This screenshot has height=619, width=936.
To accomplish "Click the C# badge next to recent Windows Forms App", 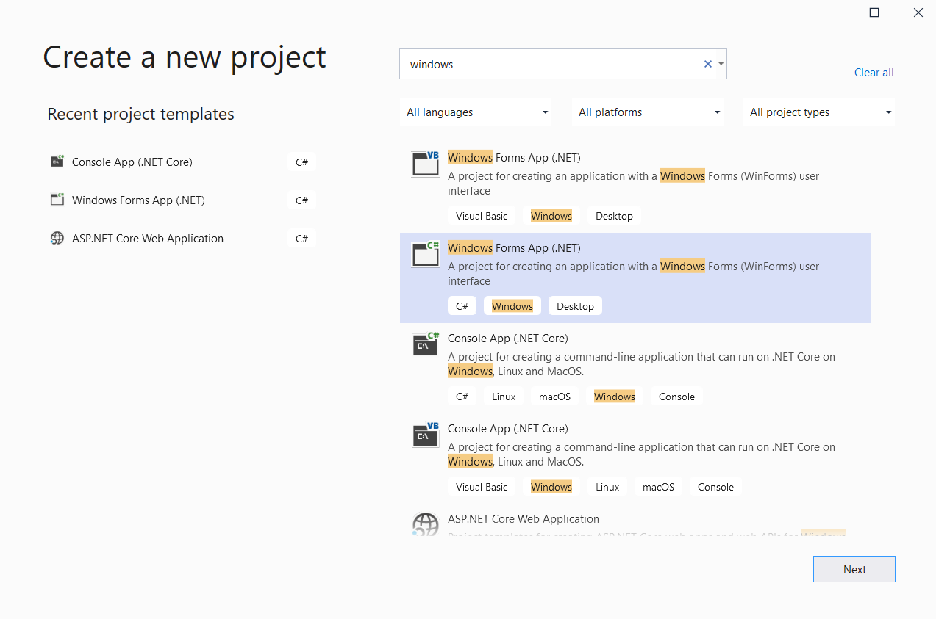I will pos(301,200).
